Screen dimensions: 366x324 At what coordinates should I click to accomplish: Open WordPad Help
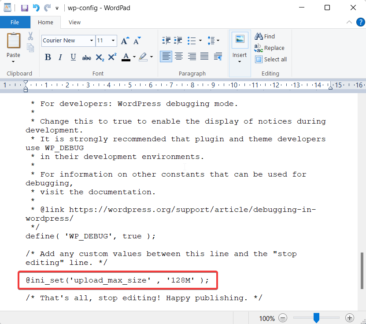[x=361, y=22]
